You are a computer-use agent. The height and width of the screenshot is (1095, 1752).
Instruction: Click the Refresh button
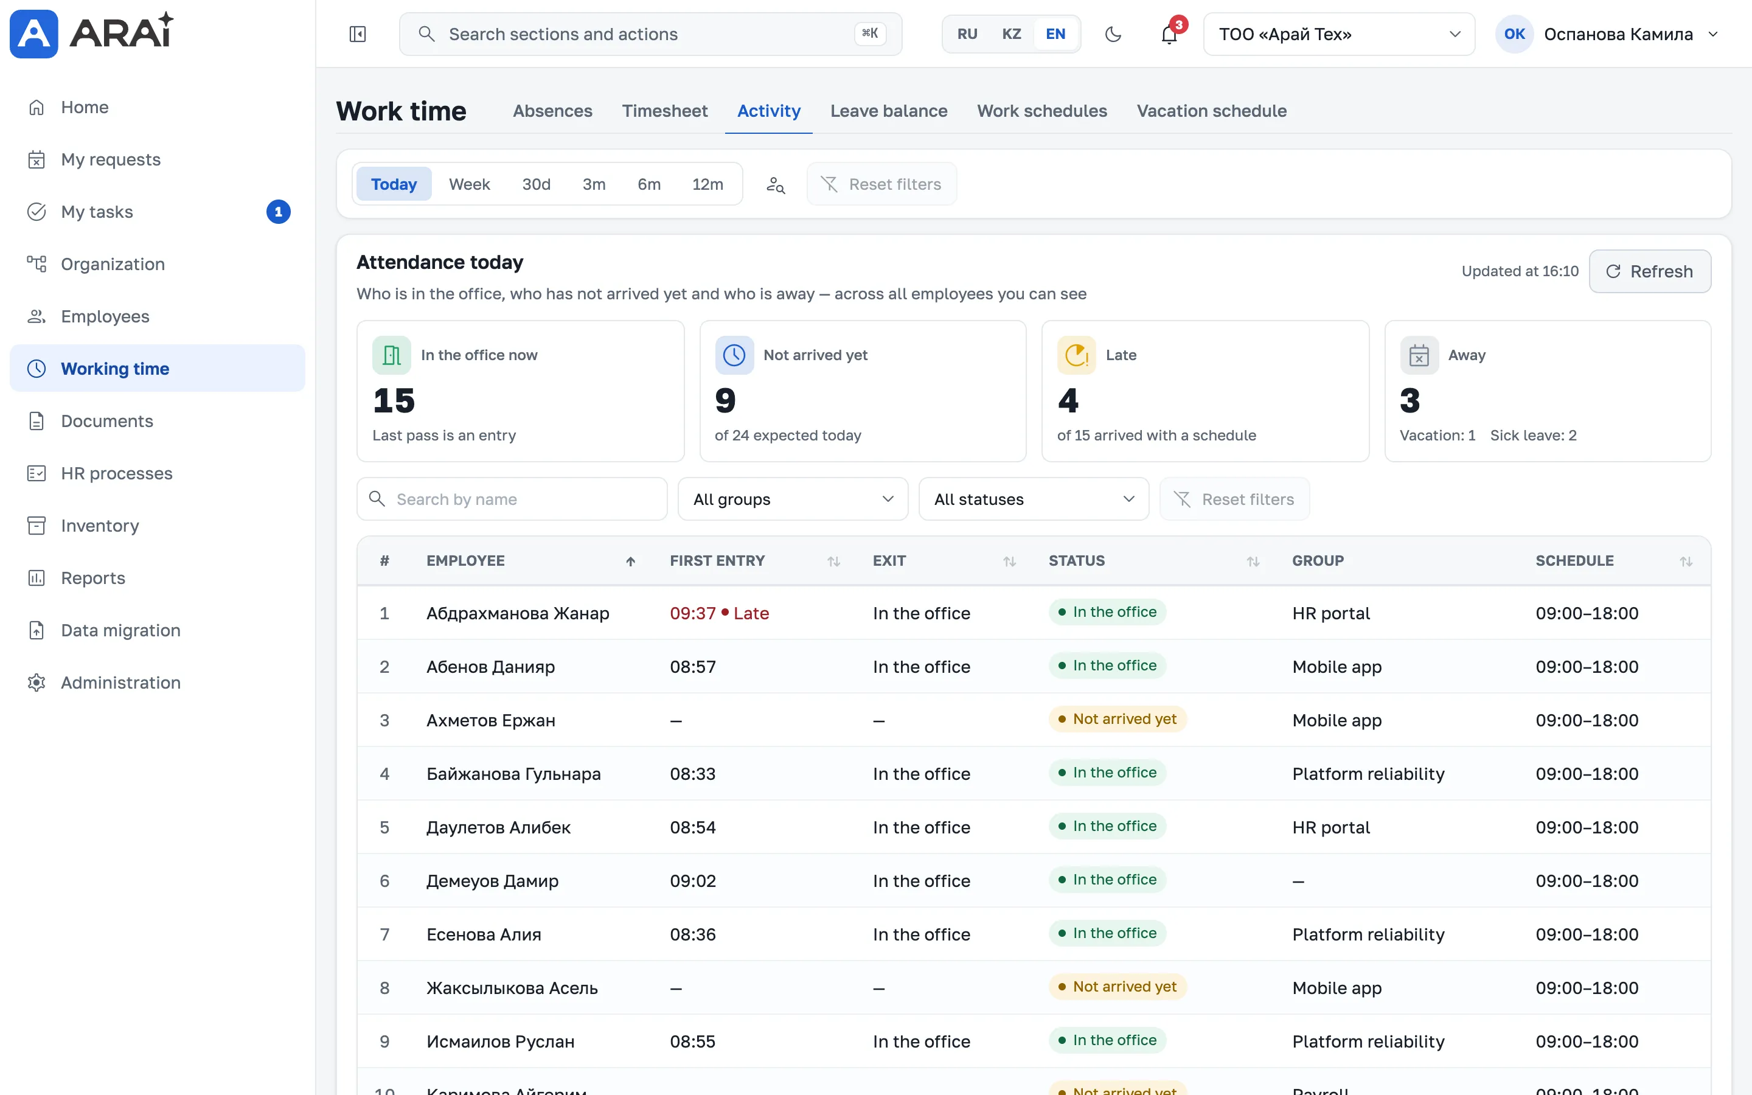point(1650,271)
